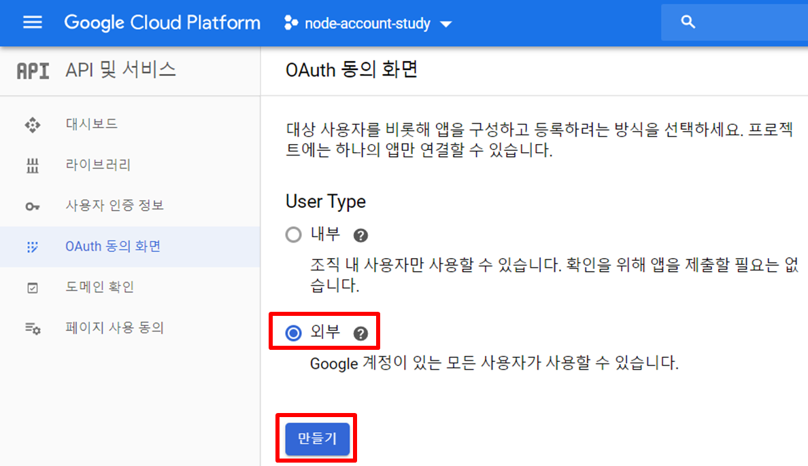The height and width of the screenshot is (466, 808).
Task: Click the 내부 label text
Action: click(x=325, y=234)
